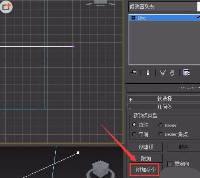This screenshot has height=178, width=200.
Task: Enable the 重定向 checkbox
Action: pyautogui.click(x=170, y=164)
